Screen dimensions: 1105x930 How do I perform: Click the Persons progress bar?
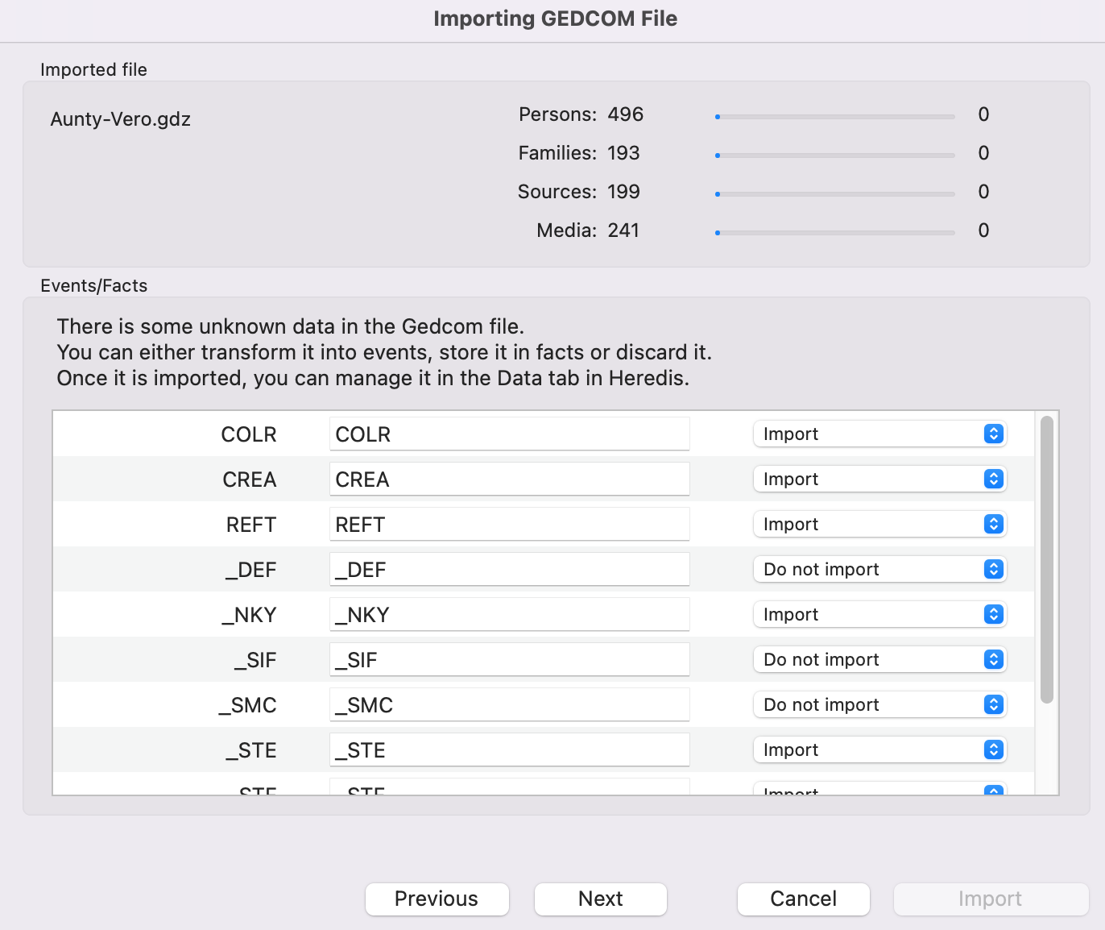pos(834,117)
